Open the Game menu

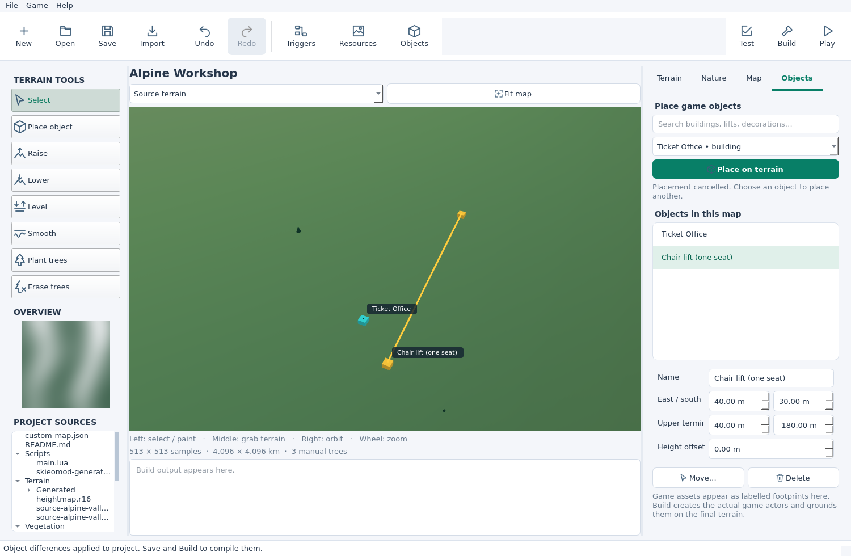[37, 5]
